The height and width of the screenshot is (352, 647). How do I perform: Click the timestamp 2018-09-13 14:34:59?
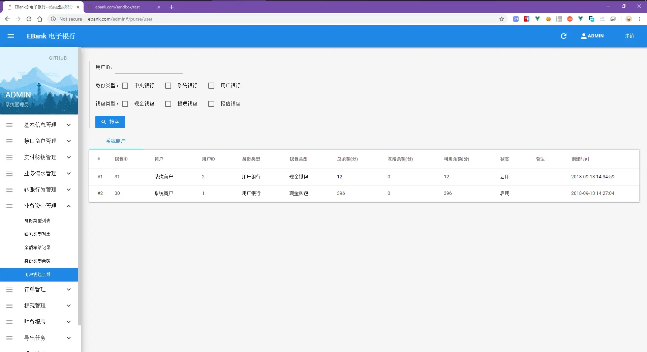[x=593, y=177]
